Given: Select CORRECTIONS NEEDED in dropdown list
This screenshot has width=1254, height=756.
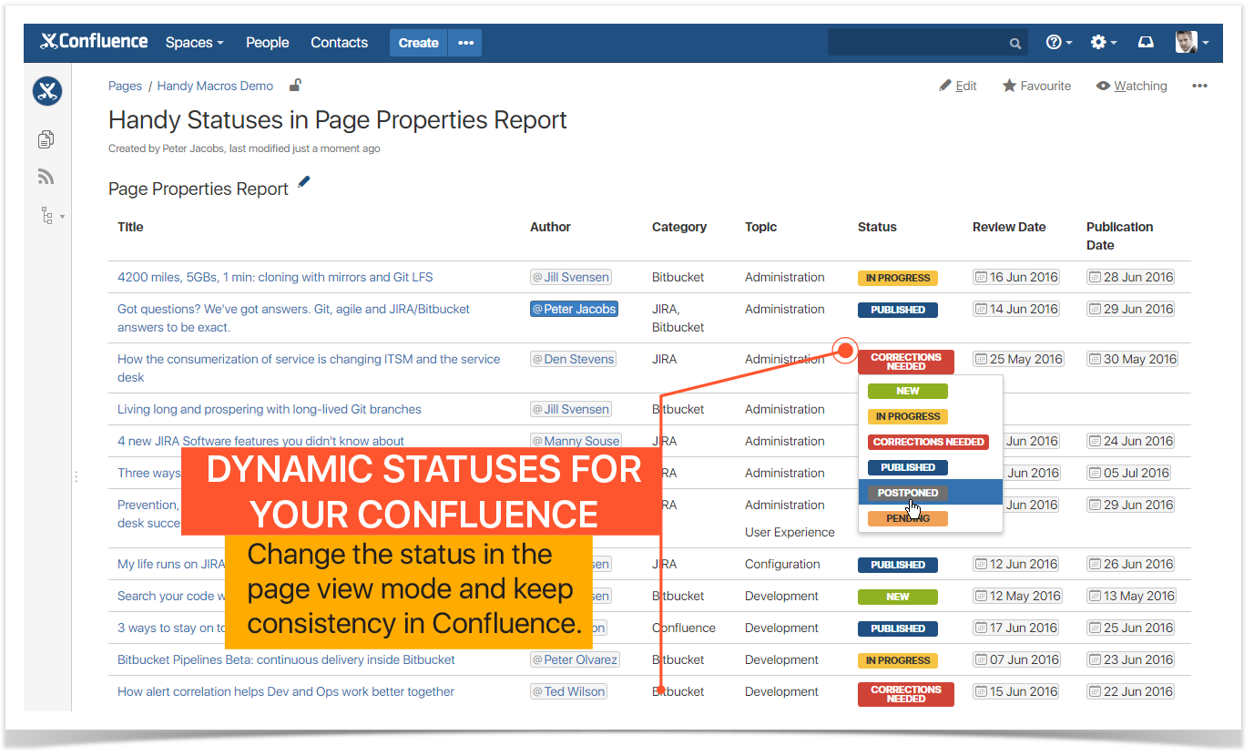Looking at the screenshot, I should point(928,442).
